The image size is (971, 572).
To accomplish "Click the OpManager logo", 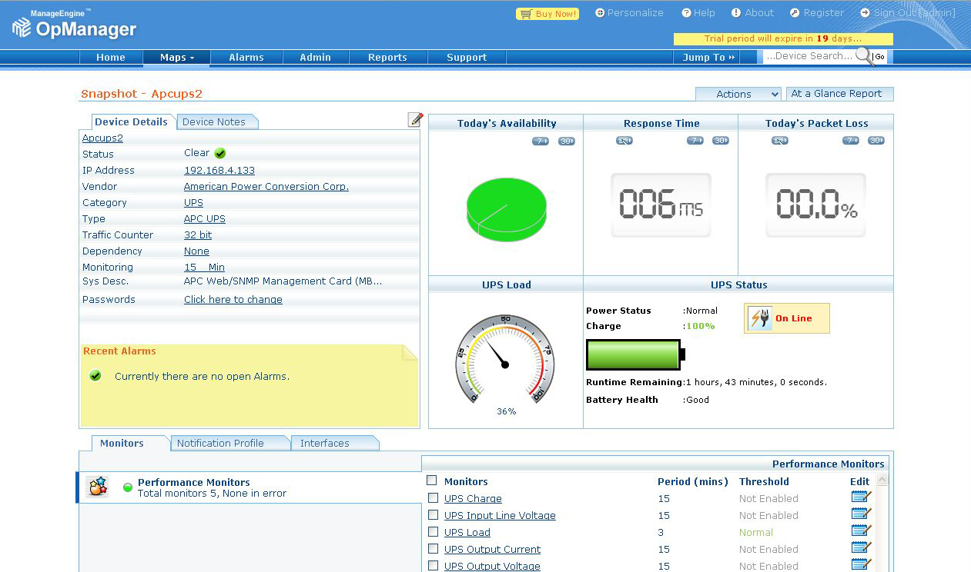I will click(x=74, y=25).
